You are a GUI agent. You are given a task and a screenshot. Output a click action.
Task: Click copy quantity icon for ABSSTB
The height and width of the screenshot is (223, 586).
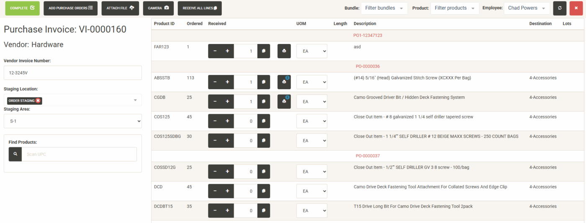pos(264,82)
